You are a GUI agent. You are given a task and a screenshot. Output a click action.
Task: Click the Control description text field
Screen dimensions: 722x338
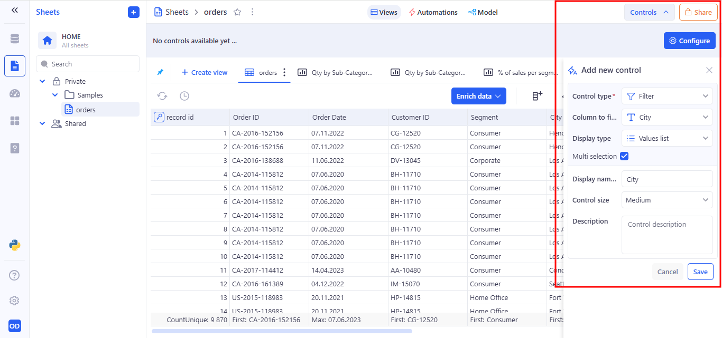pos(667,235)
